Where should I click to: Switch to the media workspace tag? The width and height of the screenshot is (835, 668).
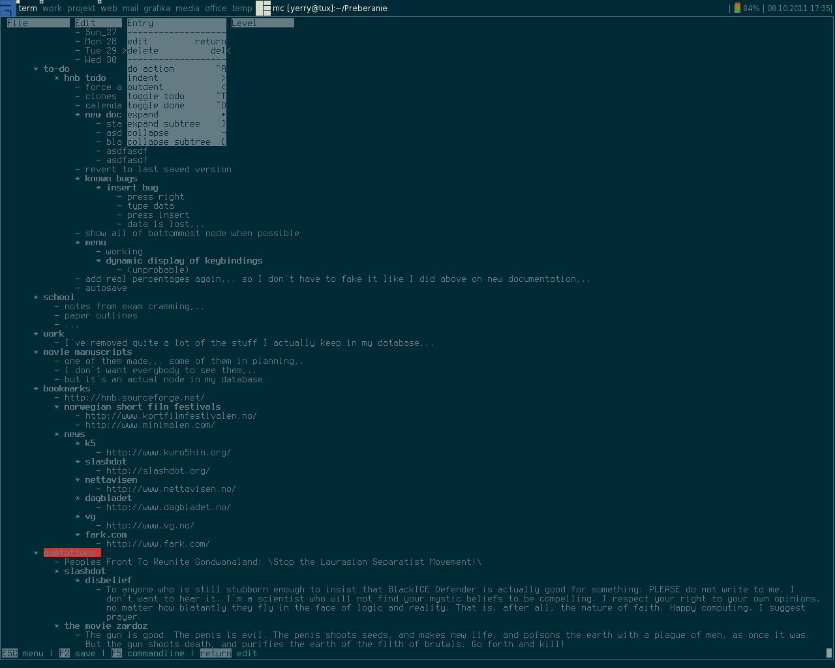[187, 8]
